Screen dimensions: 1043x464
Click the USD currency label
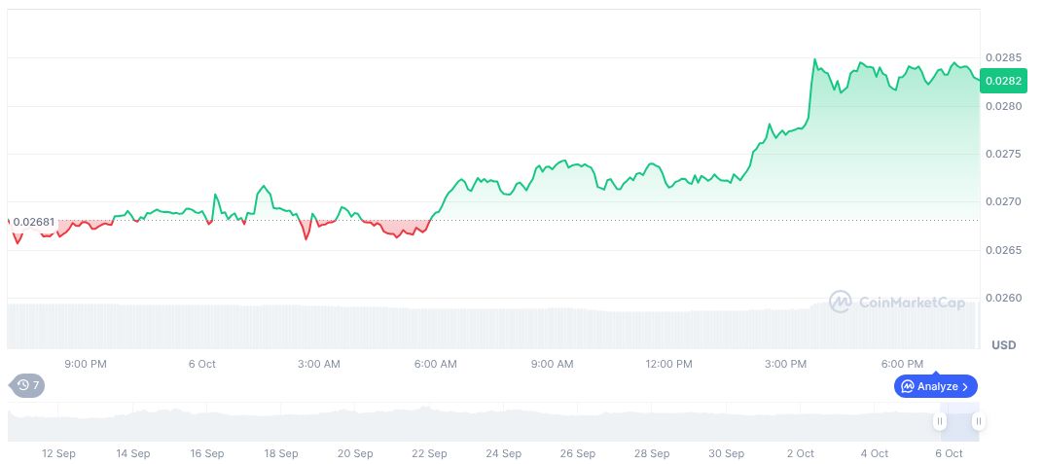click(1003, 345)
